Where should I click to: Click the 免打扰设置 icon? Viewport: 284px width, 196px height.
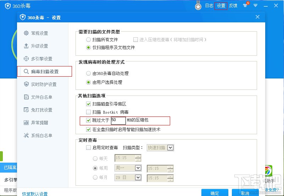26,110
